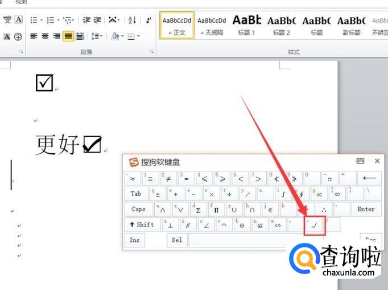Click the ≈ key on soft keyboard
Screen dimensions: 388x290
[x=132, y=178]
